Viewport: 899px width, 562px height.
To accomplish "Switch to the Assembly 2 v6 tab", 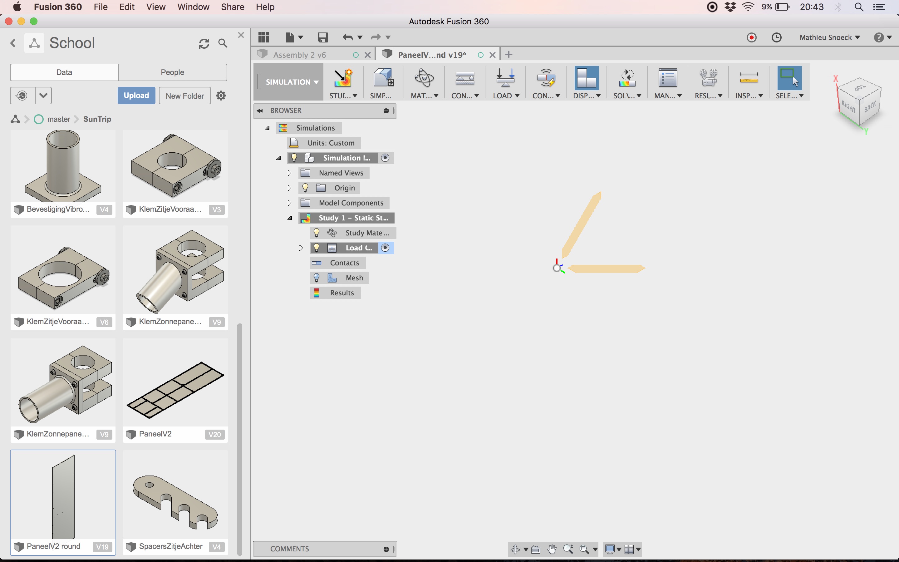I will 299,55.
